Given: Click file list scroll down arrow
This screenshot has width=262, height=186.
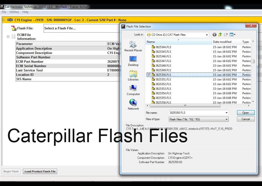Looking at the screenshot, I should click(253, 101).
